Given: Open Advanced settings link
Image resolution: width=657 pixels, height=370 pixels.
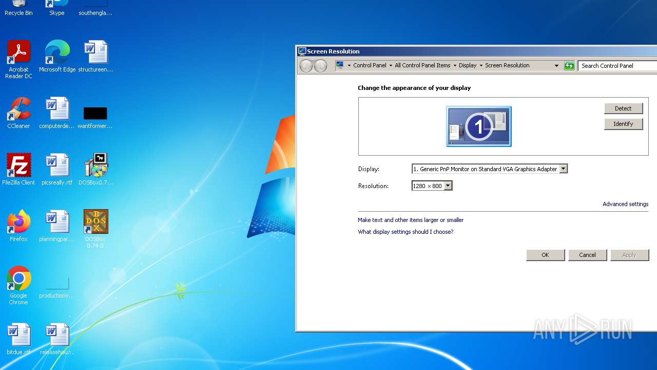Looking at the screenshot, I should [625, 204].
